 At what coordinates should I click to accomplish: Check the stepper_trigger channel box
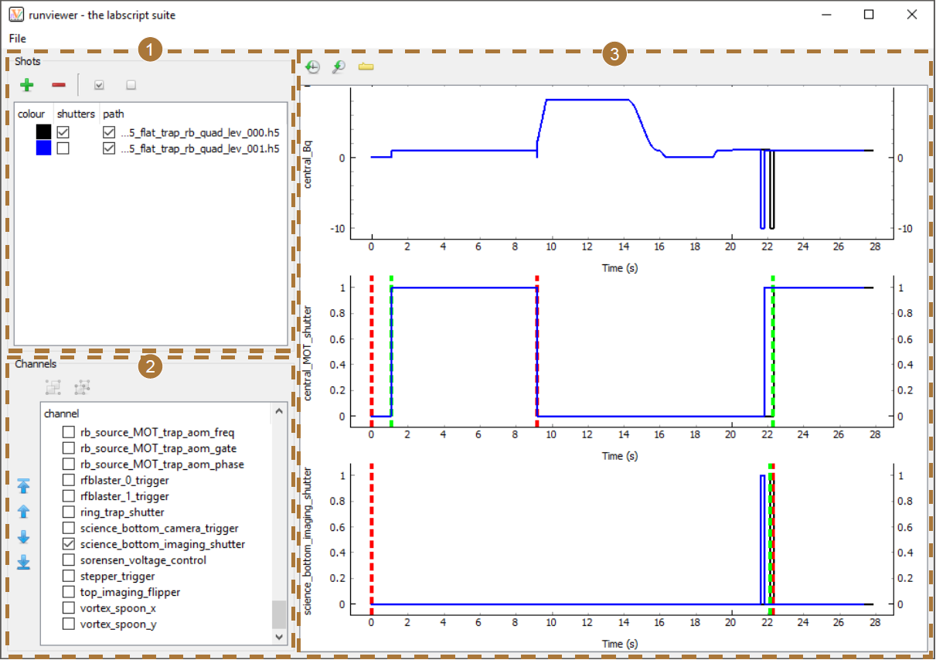69,576
